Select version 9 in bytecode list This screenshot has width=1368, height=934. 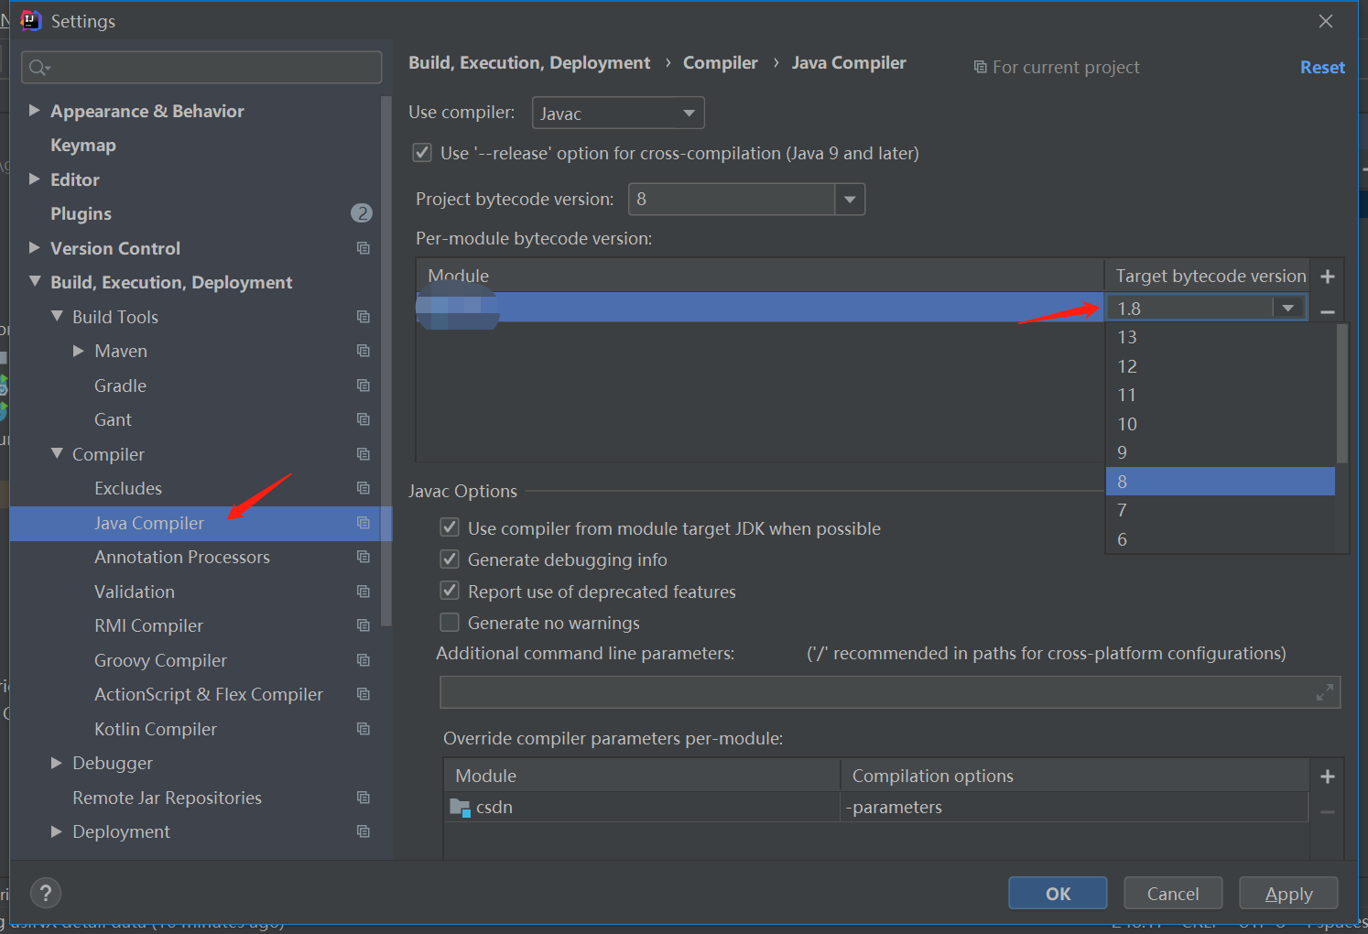1221,452
